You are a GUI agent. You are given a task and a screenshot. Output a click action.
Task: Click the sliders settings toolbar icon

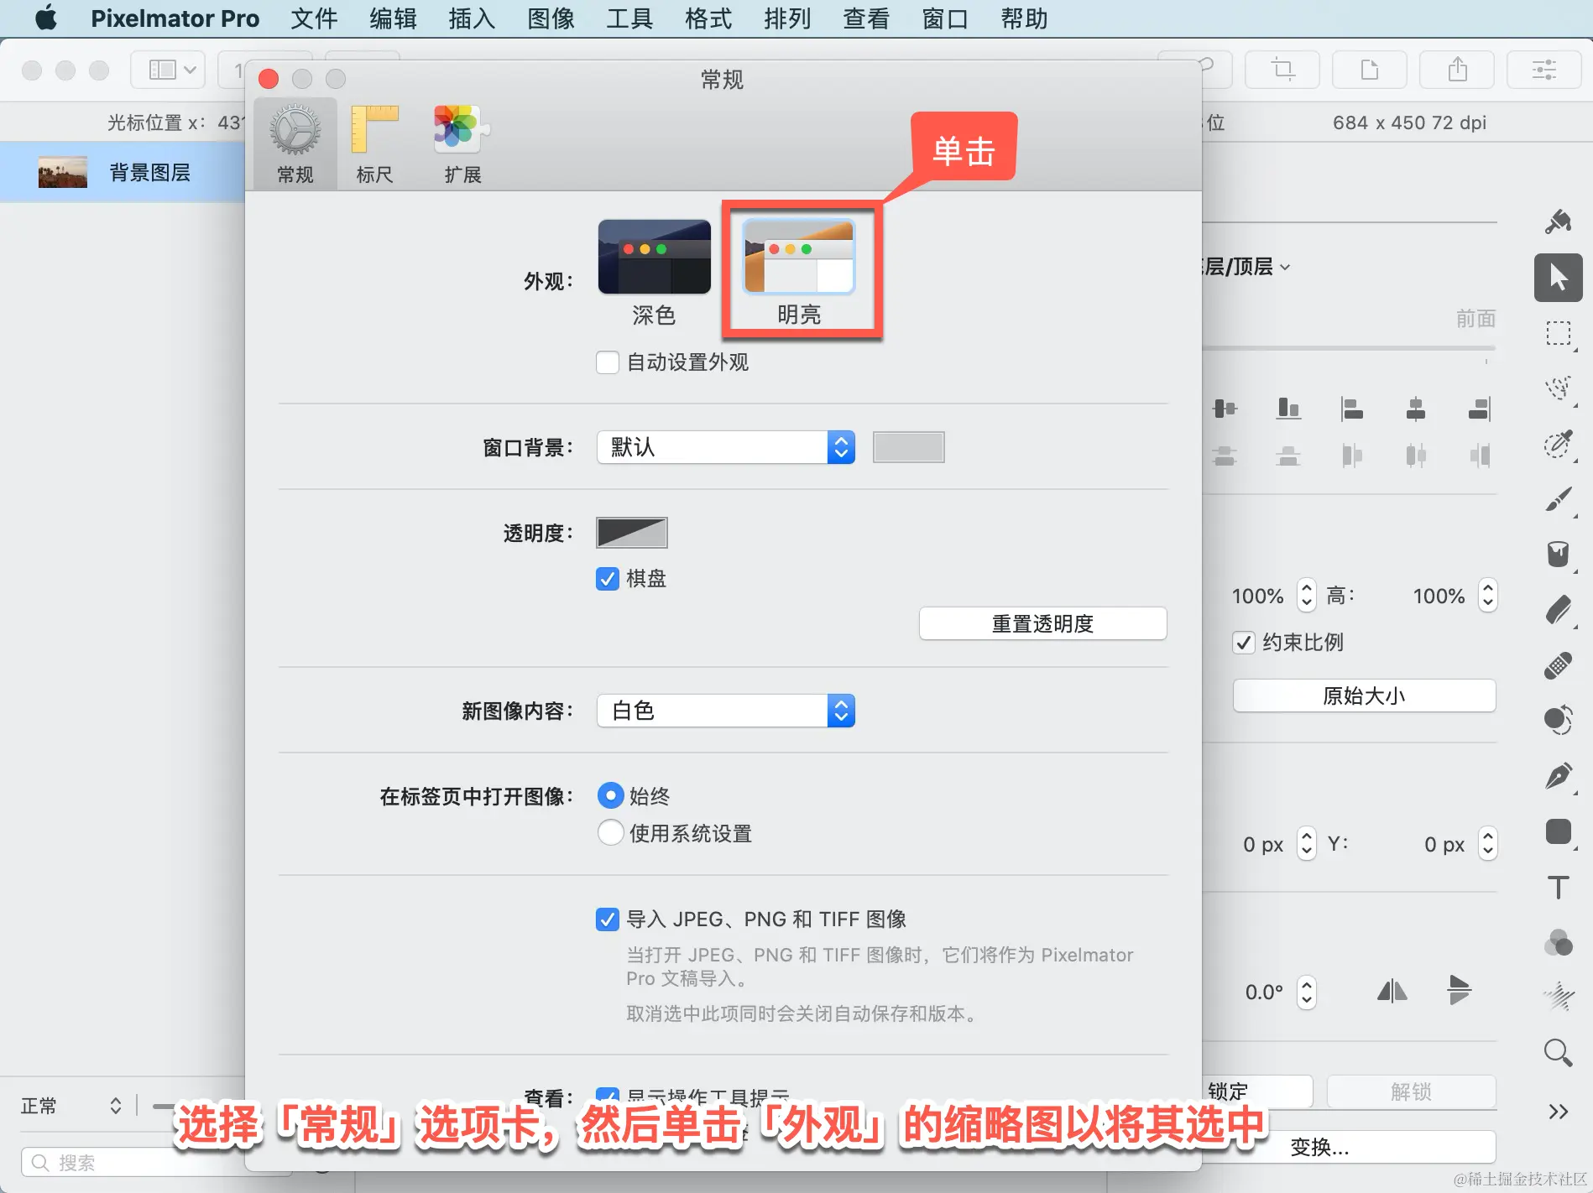point(1544,70)
